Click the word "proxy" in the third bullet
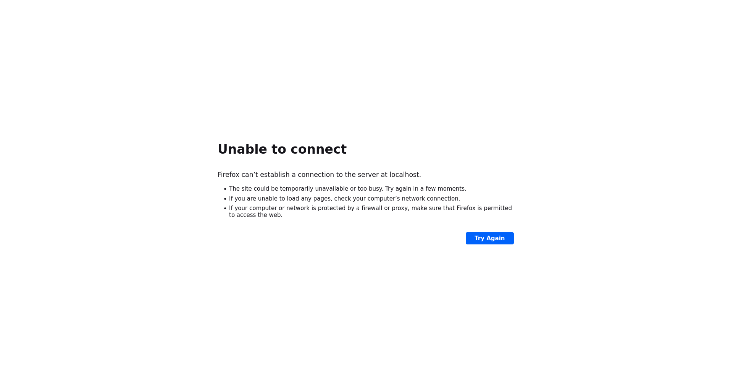The height and width of the screenshot is (379, 733). [400, 208]
